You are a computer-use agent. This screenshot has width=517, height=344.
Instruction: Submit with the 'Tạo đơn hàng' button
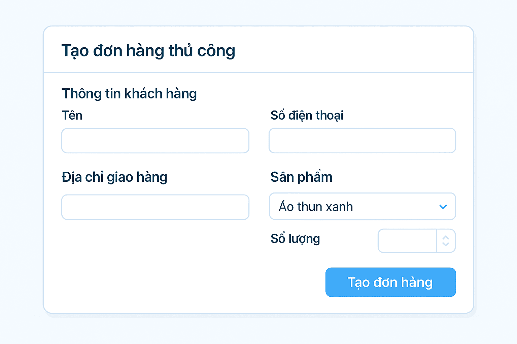pos(390,282)
